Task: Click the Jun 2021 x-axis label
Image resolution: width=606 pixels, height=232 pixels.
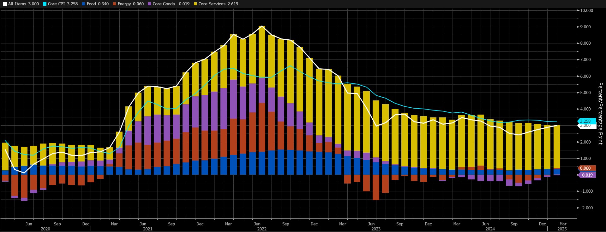Action: click(x=143, y=224)
